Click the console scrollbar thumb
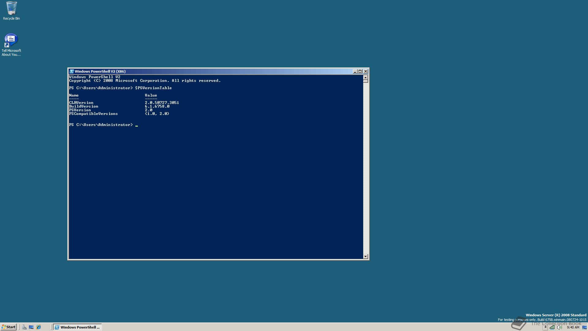Viewport: 588px width, 331px height. (365, 81)
